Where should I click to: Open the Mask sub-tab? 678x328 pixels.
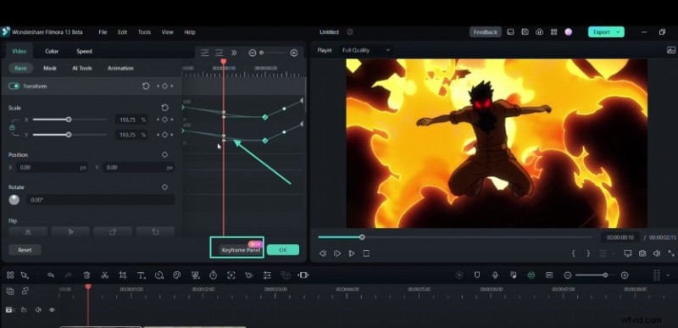tap(50, 69)
